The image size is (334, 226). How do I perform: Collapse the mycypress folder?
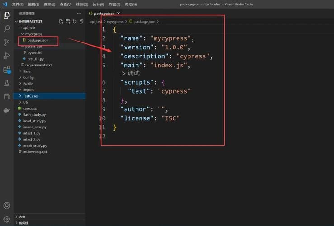pos(22,34)
